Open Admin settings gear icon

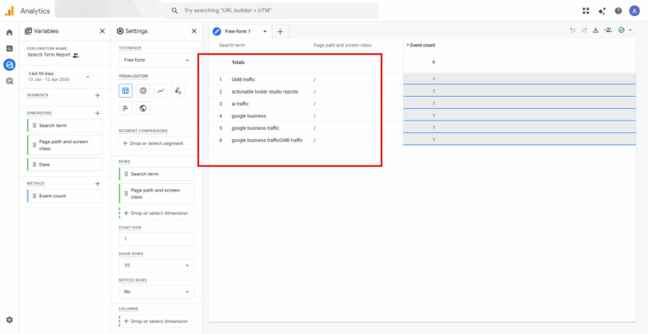(9, 320)
